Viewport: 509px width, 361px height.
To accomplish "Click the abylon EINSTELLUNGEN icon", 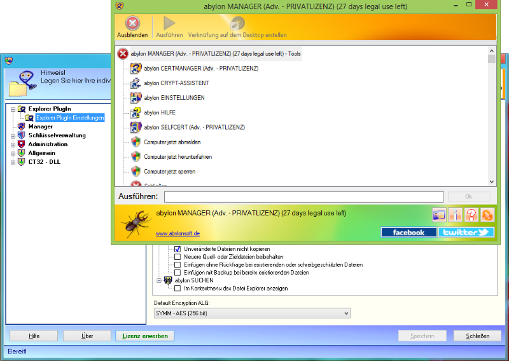I will [136, 98].
